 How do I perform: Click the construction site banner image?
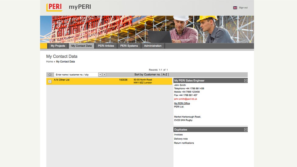pos(147,29)
